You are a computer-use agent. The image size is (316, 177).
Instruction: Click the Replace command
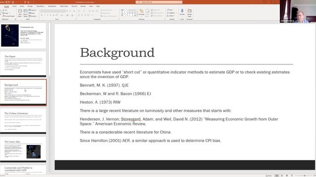[171, 13]
